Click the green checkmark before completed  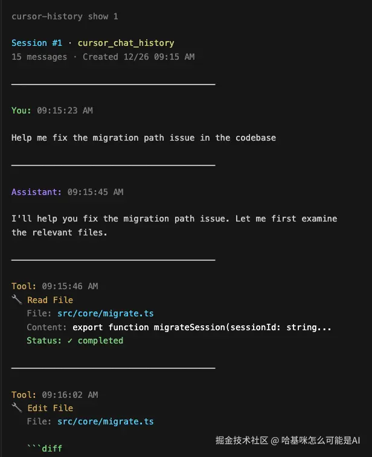click(x=70, y=340)
